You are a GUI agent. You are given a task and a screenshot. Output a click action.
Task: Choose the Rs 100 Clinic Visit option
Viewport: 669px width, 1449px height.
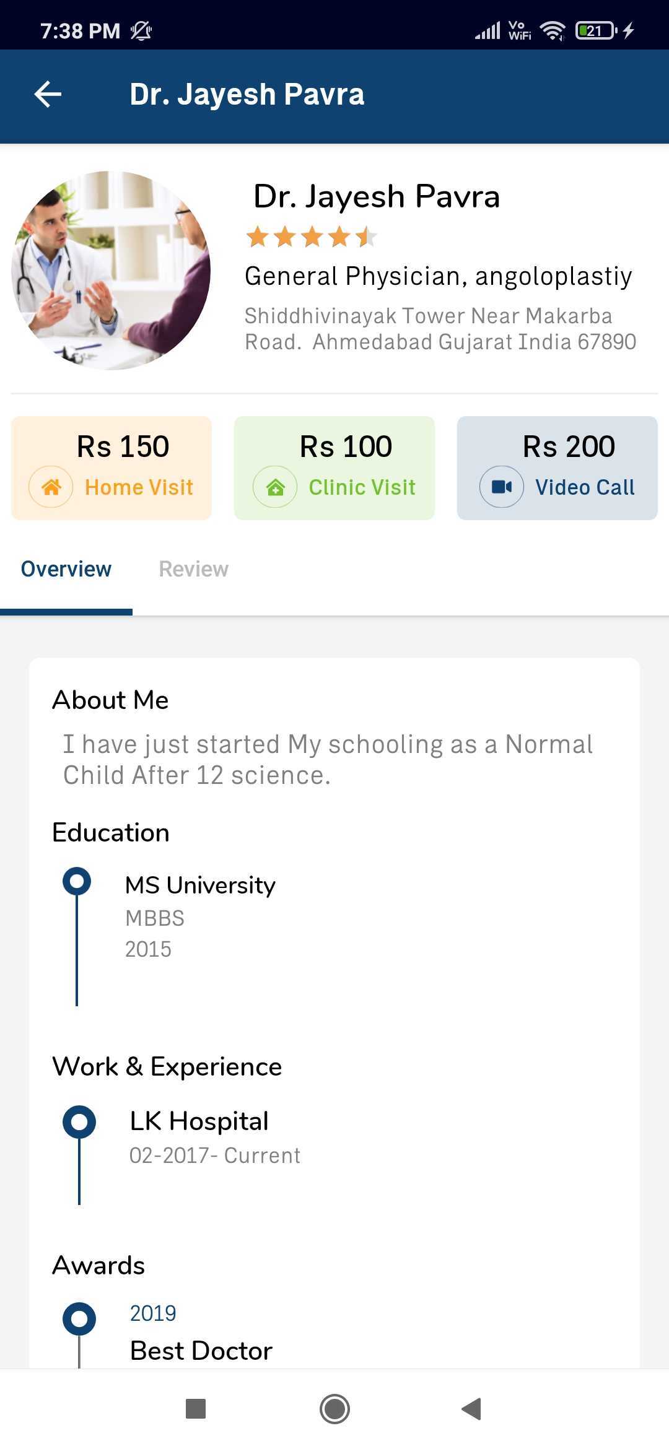coord(334,468)
